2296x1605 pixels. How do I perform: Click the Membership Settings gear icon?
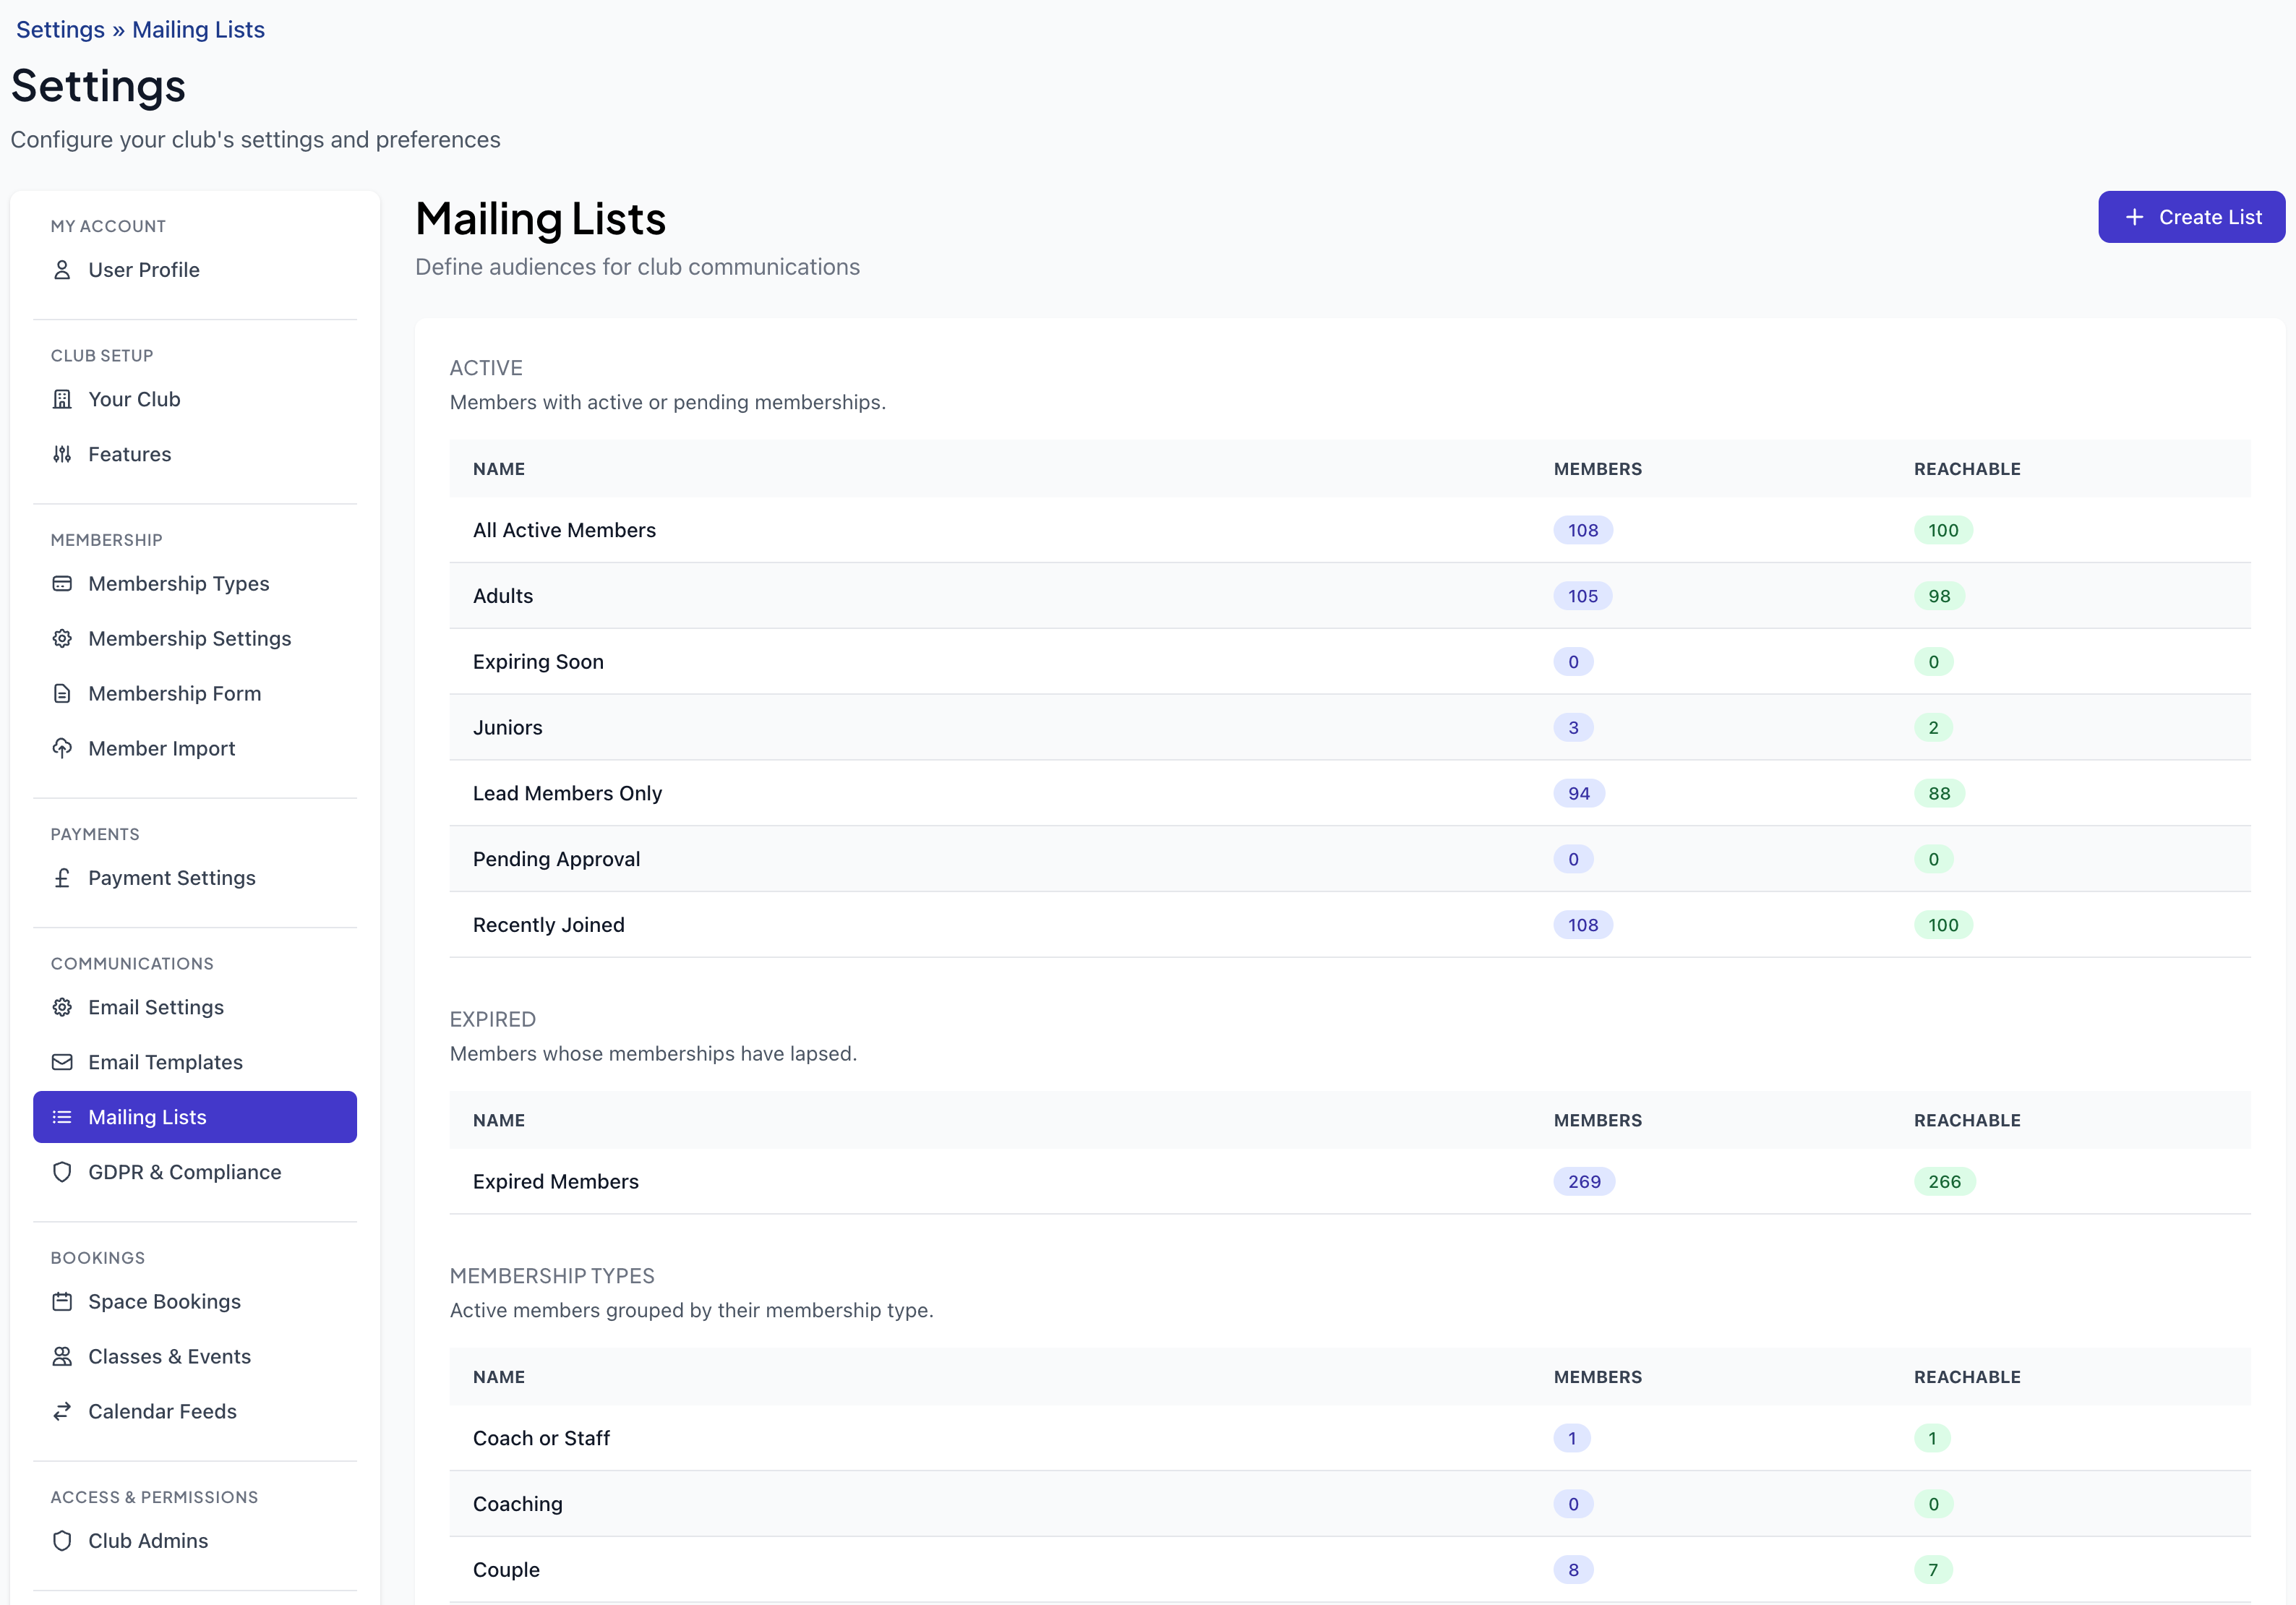tap(62, 638)
